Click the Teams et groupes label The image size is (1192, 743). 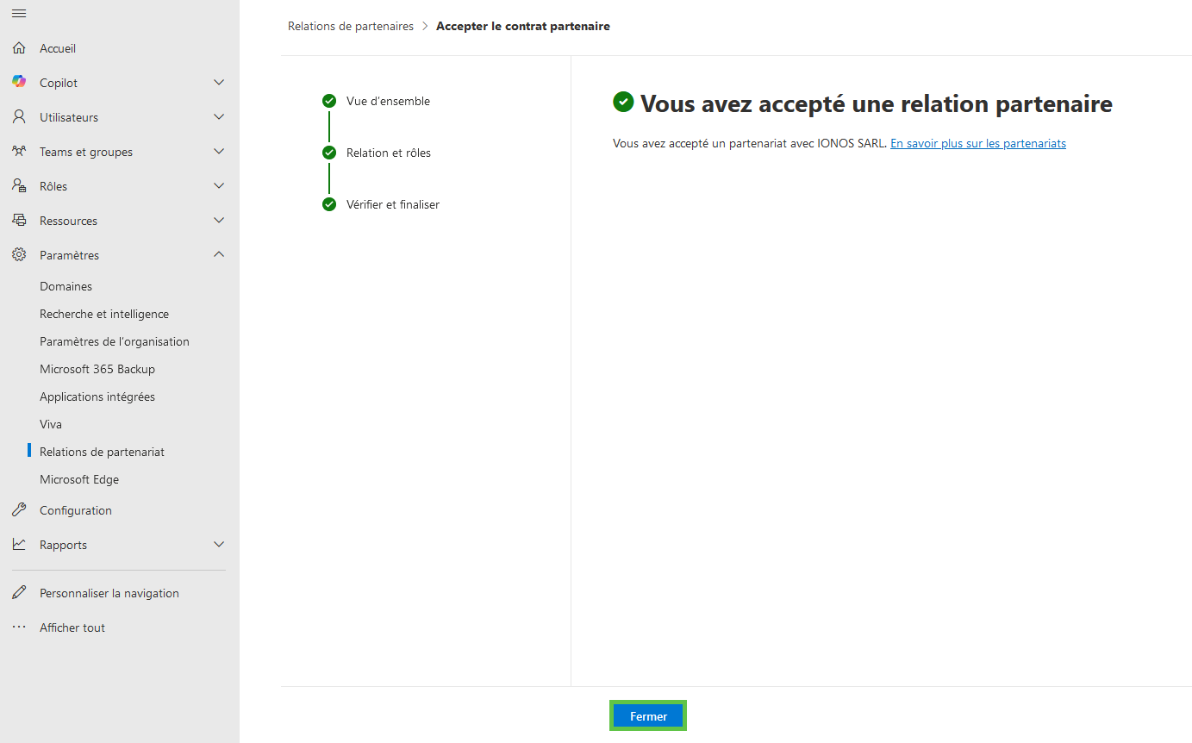point(86,152)
